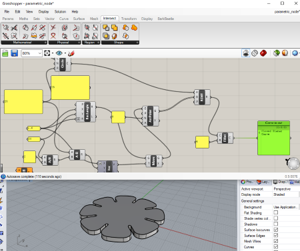Open the Solution menu
Viewport: 300px width, 251px height.
tap(60, 12)
